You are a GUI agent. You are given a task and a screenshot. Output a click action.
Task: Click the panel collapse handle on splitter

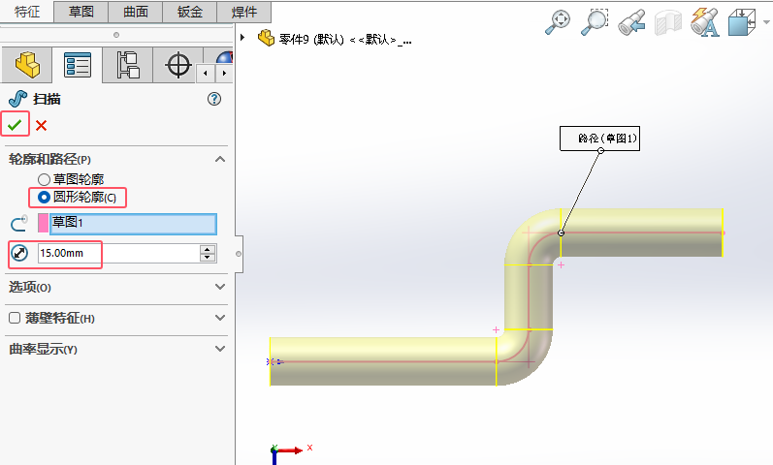pyautogui.click(x=239, y=254)
